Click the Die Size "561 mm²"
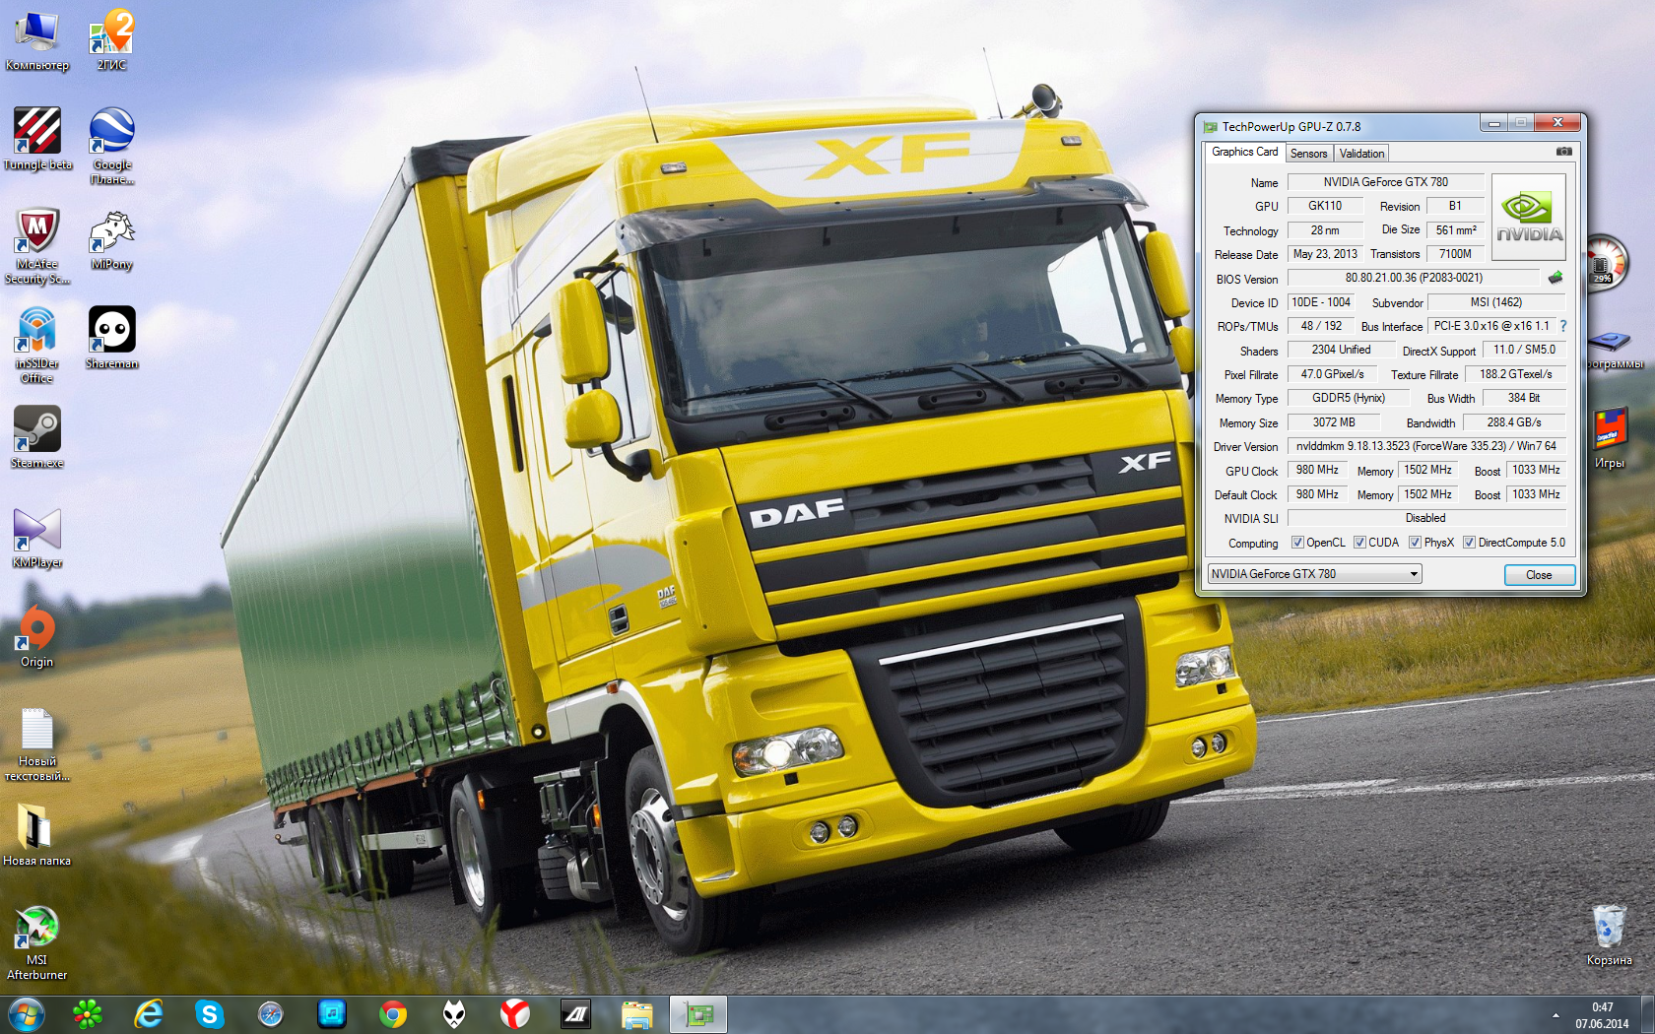1655x1034 pixels. pyautogui.click(x=1456, y=230)
